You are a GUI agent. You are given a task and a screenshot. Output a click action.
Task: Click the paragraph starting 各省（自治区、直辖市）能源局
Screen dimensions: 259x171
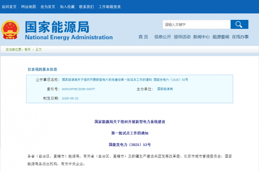[130, 160]
